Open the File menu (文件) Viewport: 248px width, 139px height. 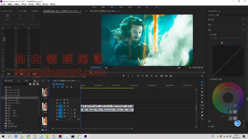[x=3, y=4]
